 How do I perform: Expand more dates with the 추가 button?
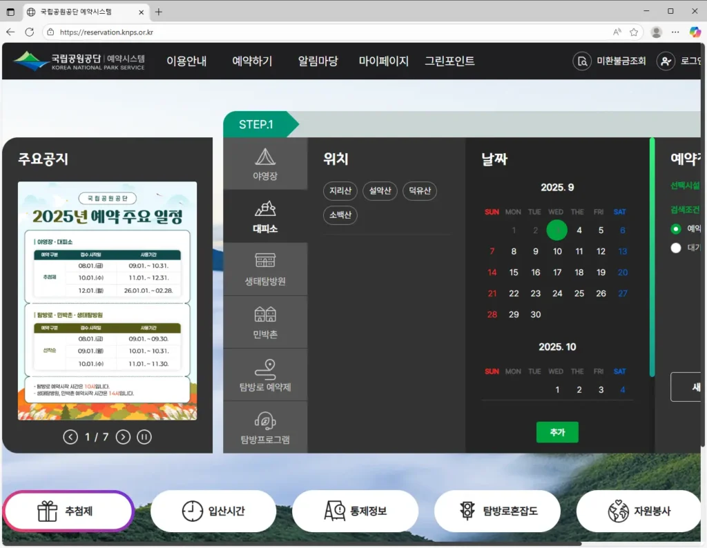pyautogui.click(x=557, y=432)
